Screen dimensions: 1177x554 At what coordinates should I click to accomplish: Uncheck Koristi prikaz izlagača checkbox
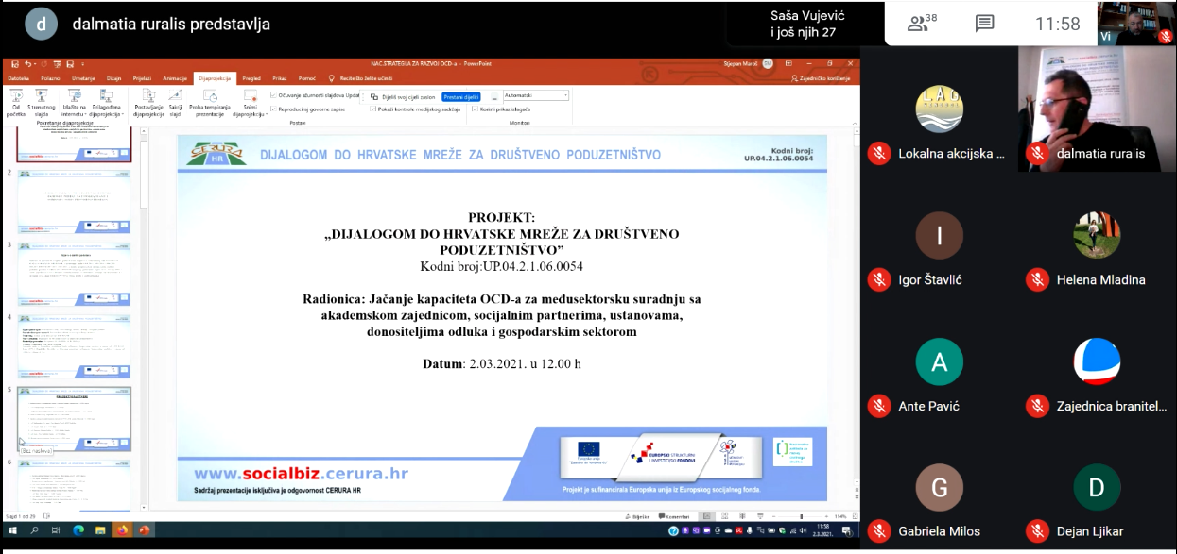point(476,109)
